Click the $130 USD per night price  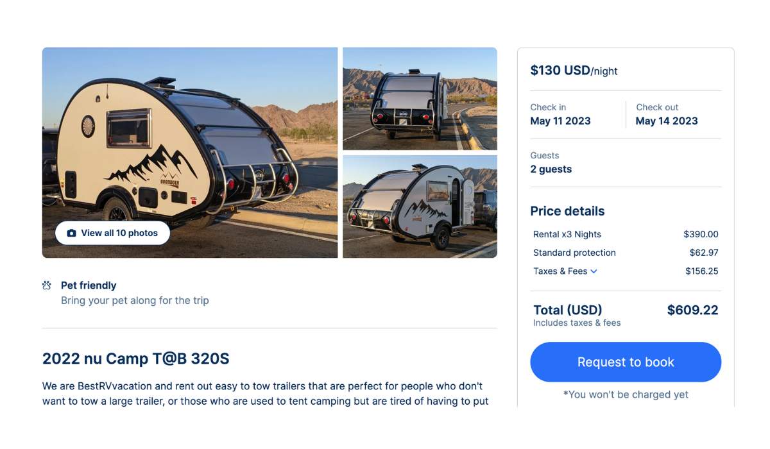coord(574,71)
